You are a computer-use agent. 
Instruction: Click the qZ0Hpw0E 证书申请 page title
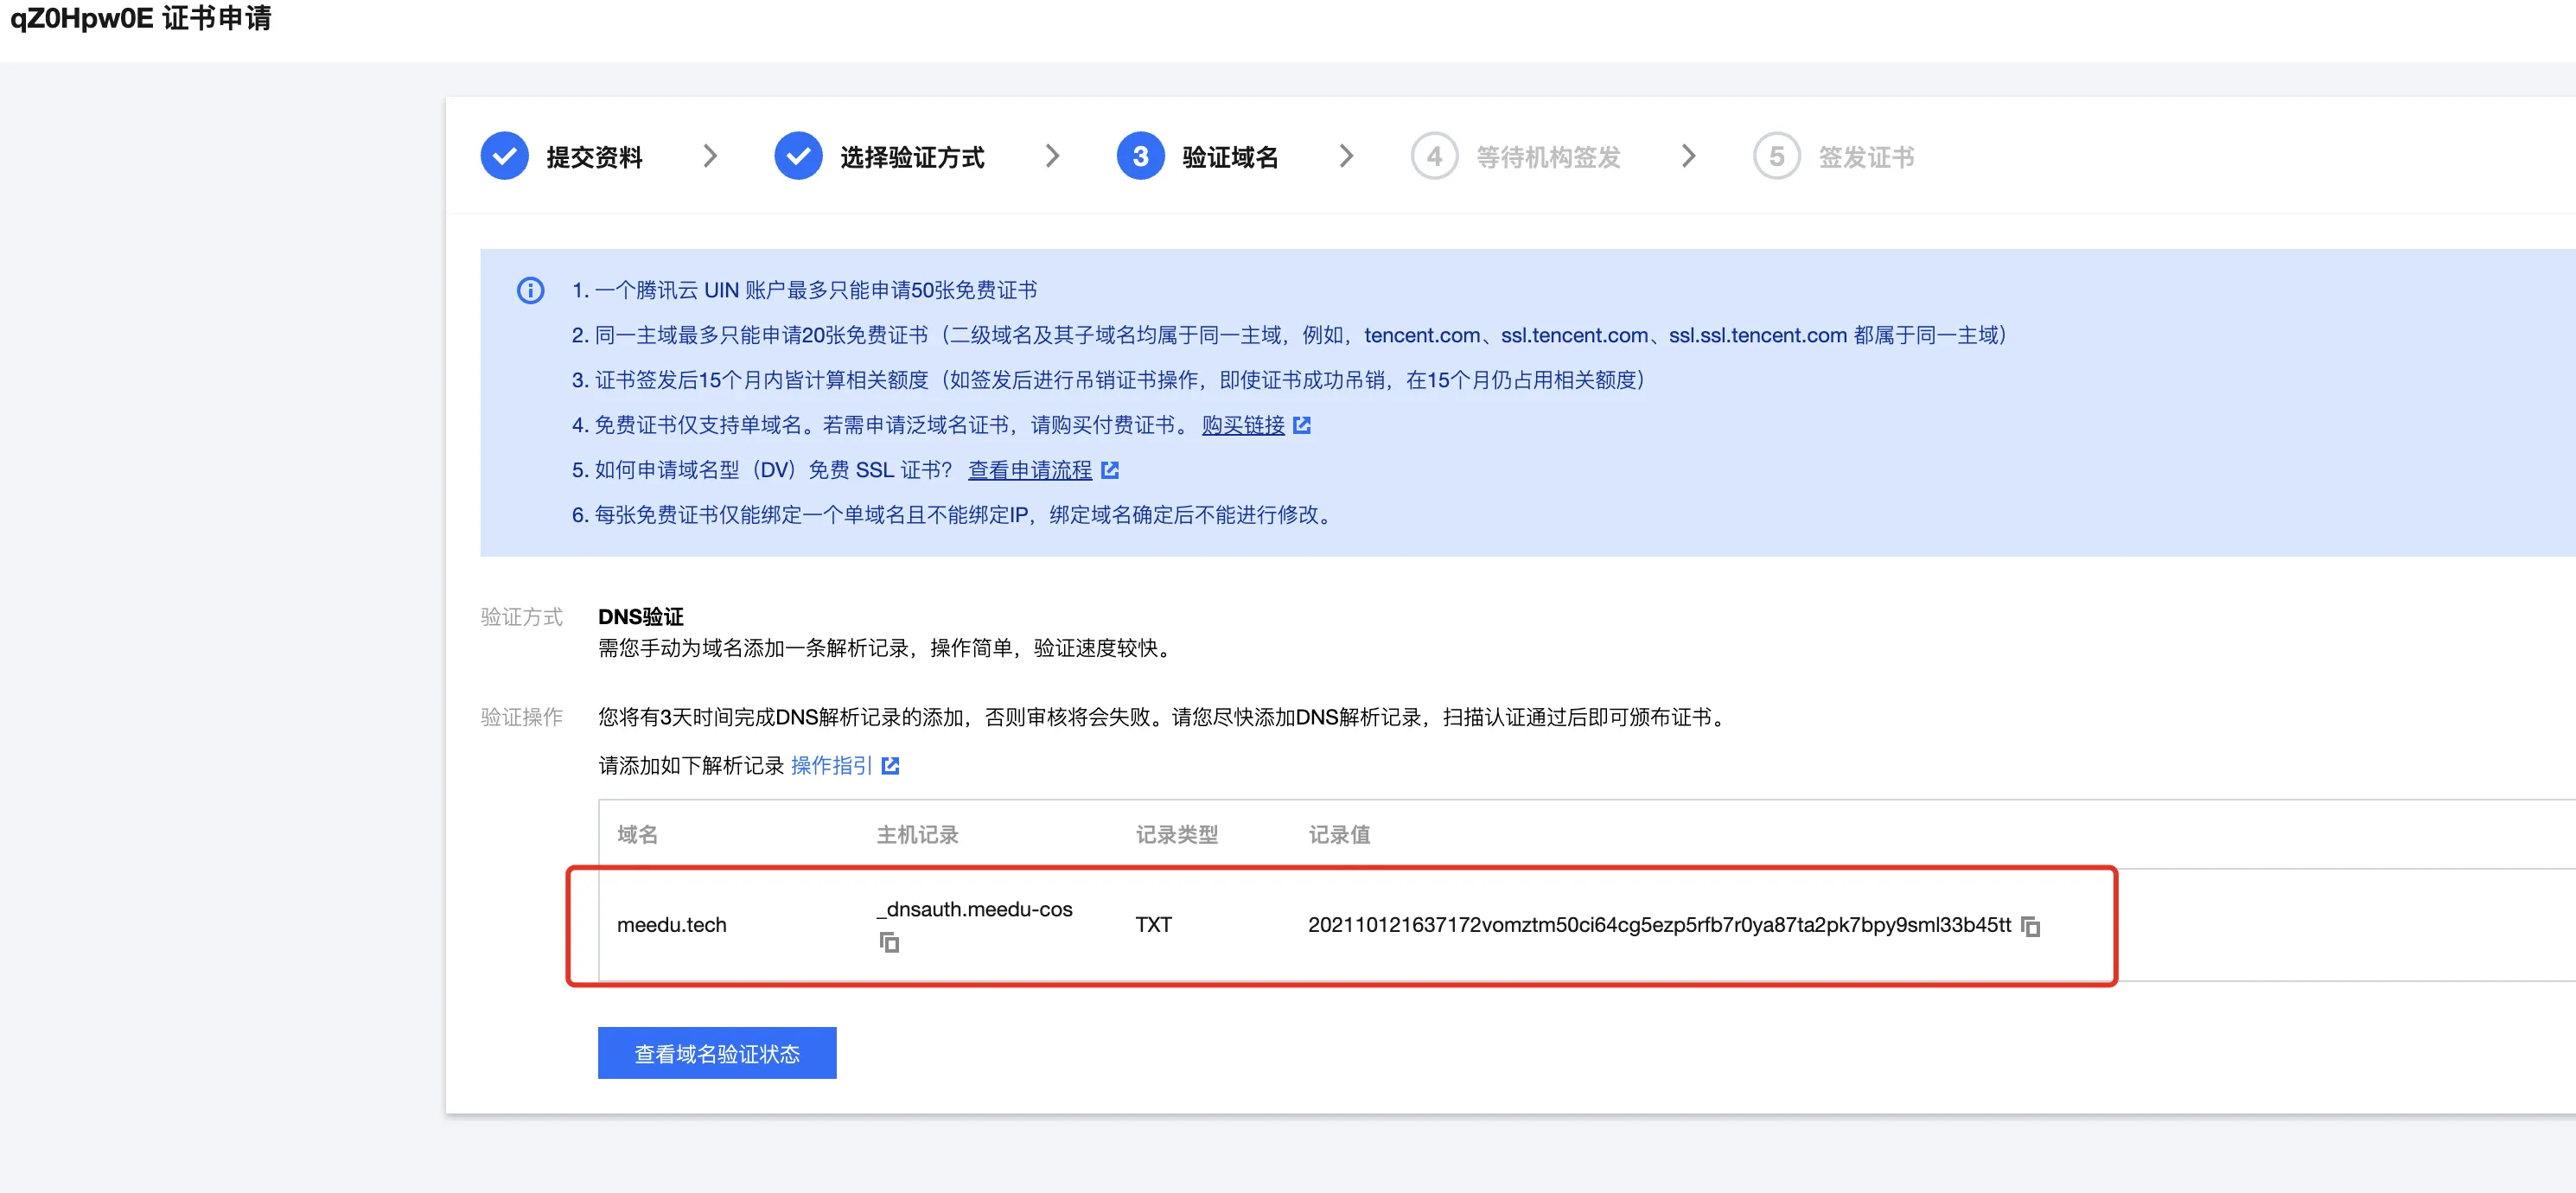141,17
